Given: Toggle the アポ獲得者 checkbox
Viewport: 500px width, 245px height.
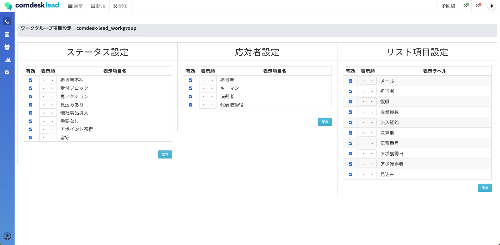Looking at the screenshot, I should pyautogui.click(x=351, y=164).
